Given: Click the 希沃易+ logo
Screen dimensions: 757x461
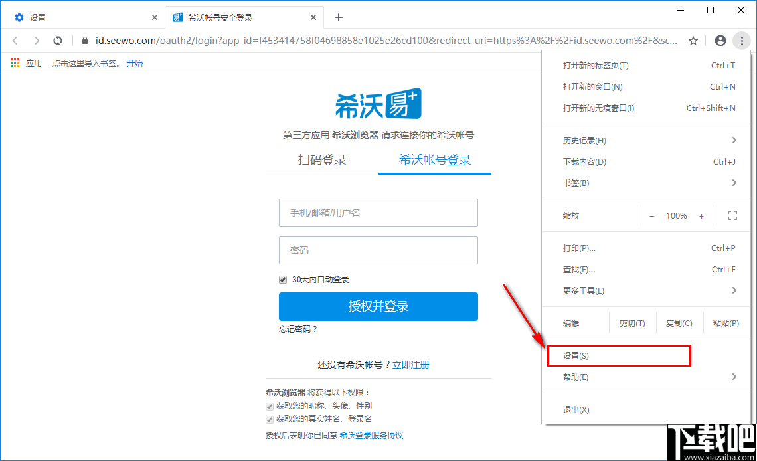Looking at the screenshot, I should [378, 104].
